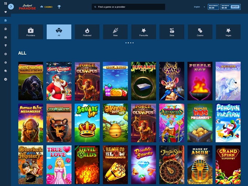Show the Slots cherry category

point(172,32)
